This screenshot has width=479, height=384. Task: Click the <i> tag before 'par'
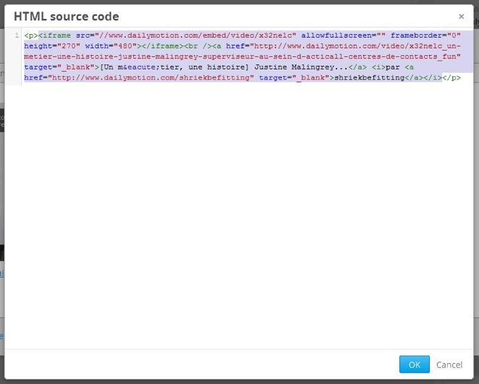pyautogui.click(x=378, y=67)
